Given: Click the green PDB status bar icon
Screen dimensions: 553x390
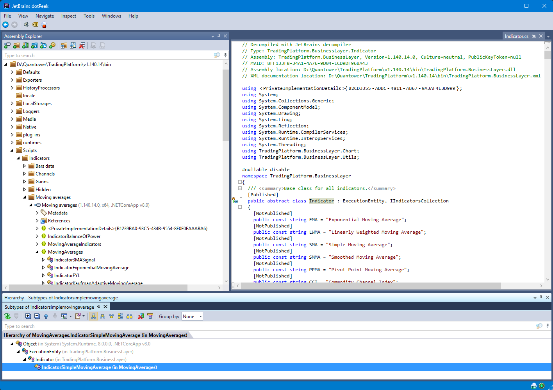Looking at the screenshot, I should pyautogui.click(x=534, y=386).
